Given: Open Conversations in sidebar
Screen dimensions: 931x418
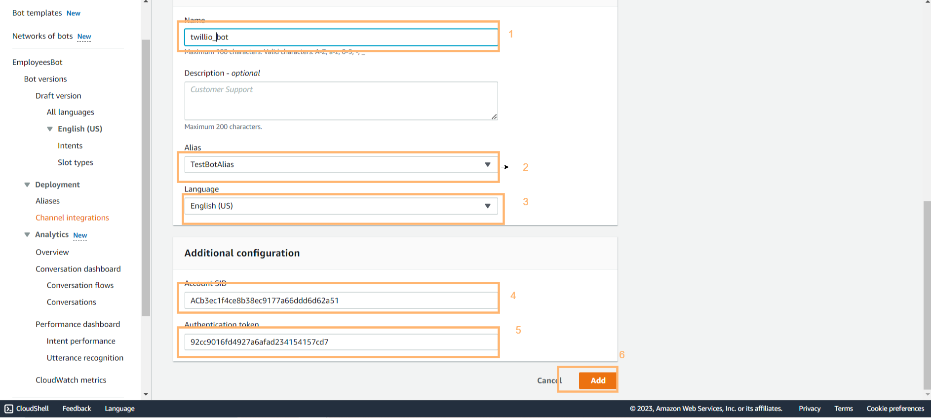Looking at the screenshot, I should click(72, 302).
